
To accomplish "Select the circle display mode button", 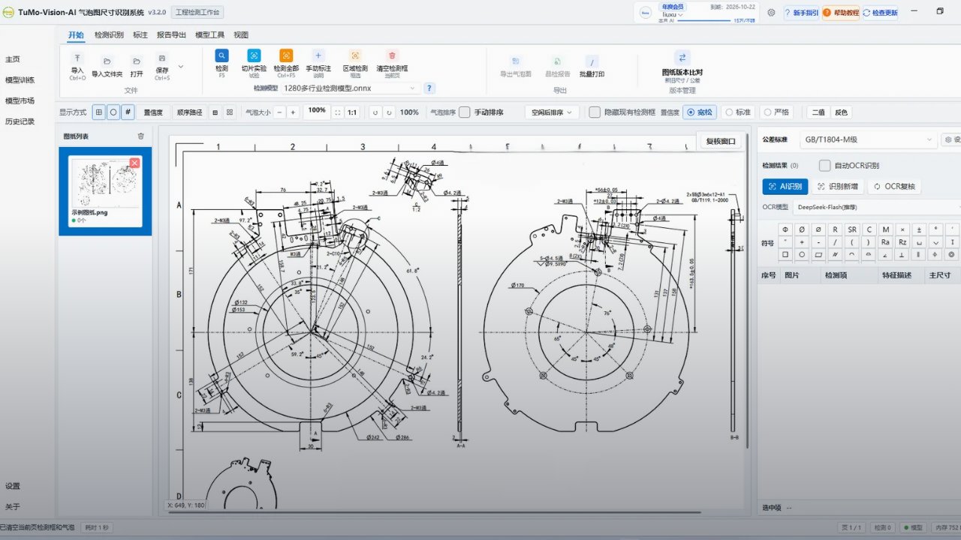I will tap(113, 112).
